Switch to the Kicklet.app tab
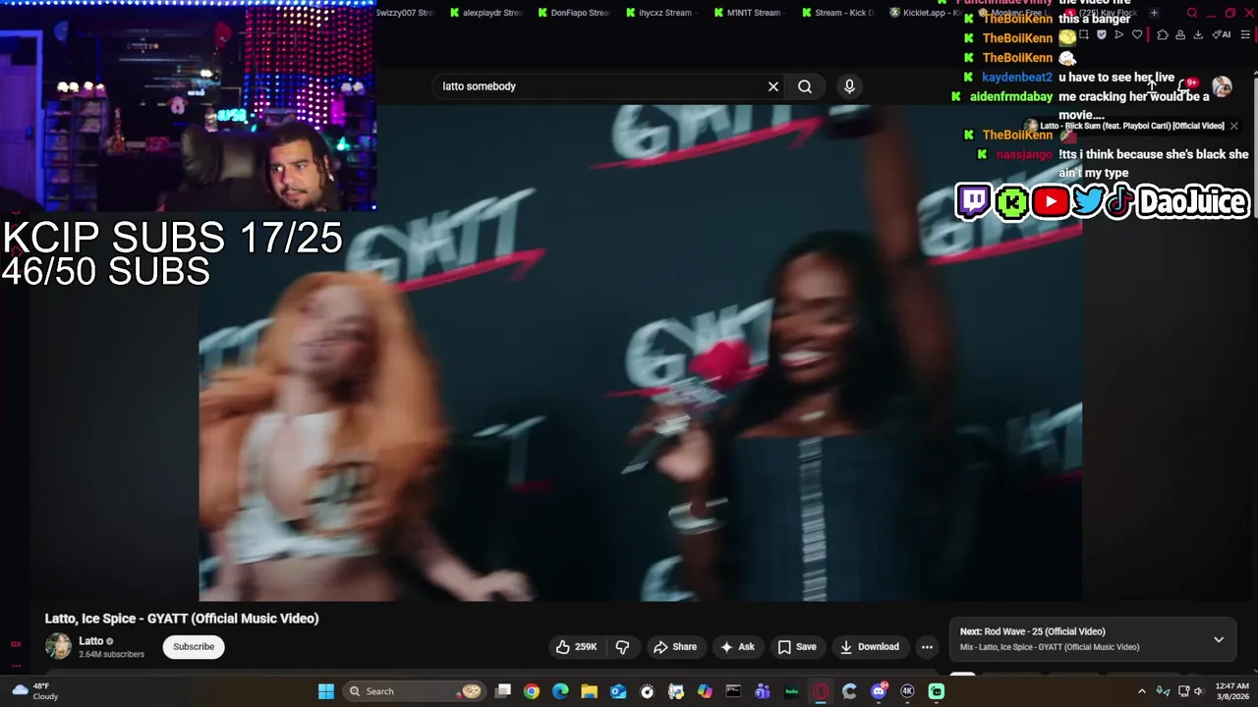Image resolution: width=1258 pixels, height=707 pixels. point(924,13)
